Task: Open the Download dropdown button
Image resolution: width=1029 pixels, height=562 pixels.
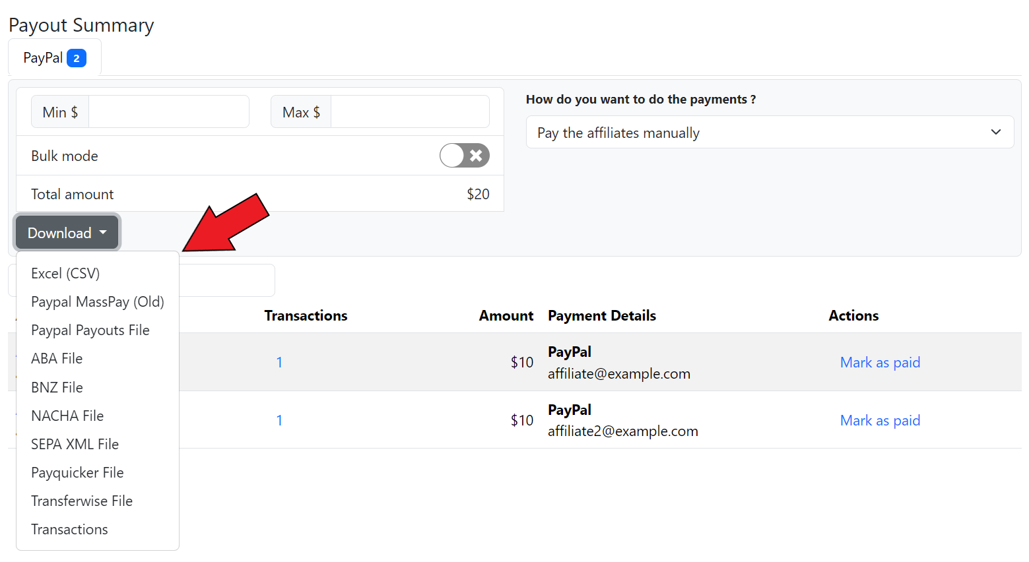Action: 67,233
